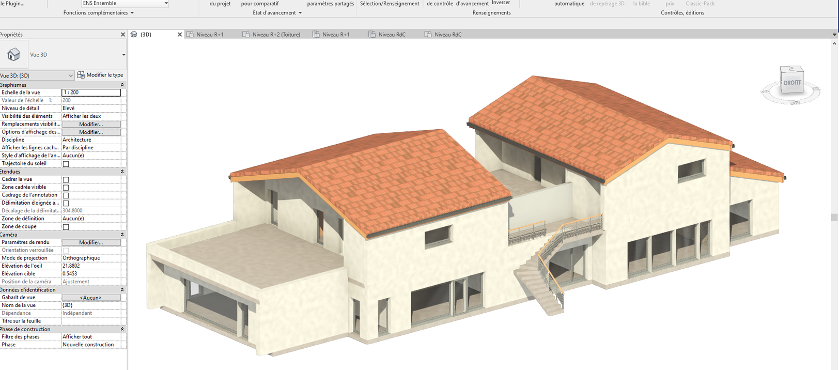Enable Zone de coupe checkbox
The width and height of the screenshot is (839, 370).
click(x=66, y=227)
